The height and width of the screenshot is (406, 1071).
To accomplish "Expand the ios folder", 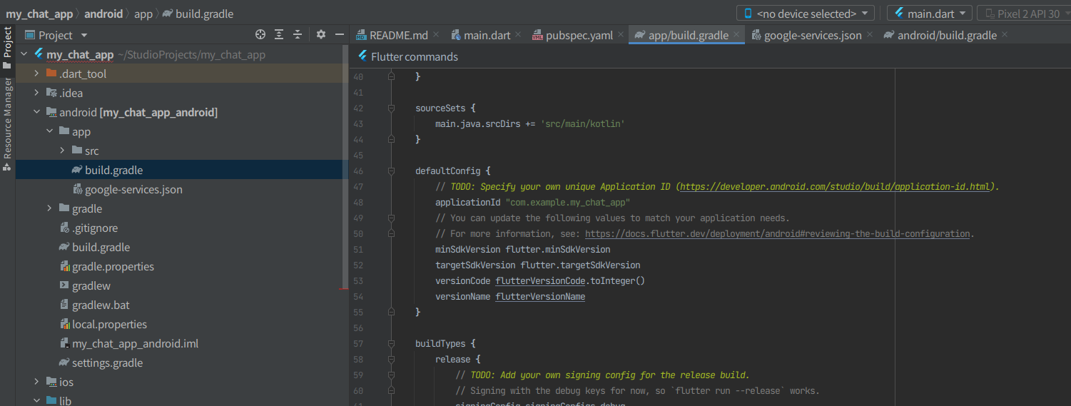I will point(36,382).
